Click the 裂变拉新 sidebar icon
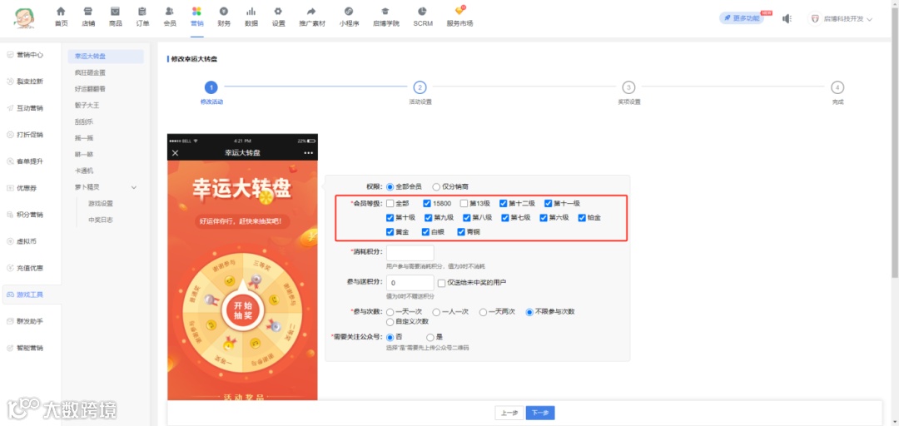The width and height of the screenshot is (899, 426). click(x=10, y=82)
